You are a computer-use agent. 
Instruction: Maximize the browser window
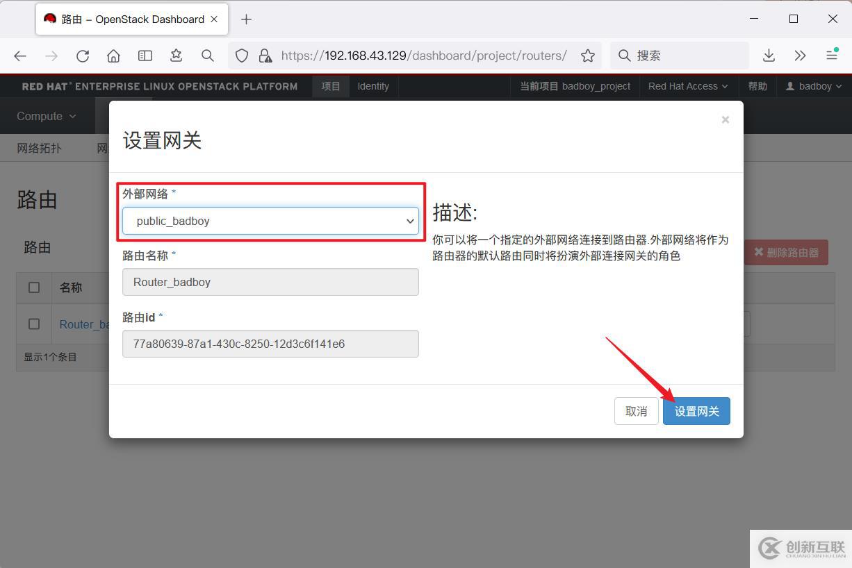(794, 19)
